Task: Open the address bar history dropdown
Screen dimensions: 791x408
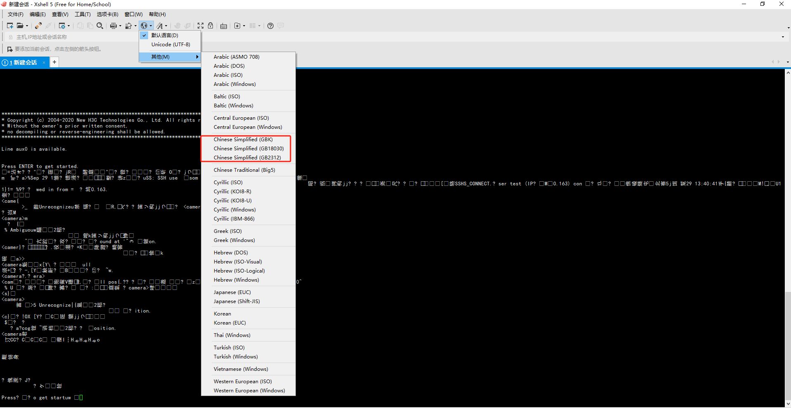Action: tap(783, 37)
